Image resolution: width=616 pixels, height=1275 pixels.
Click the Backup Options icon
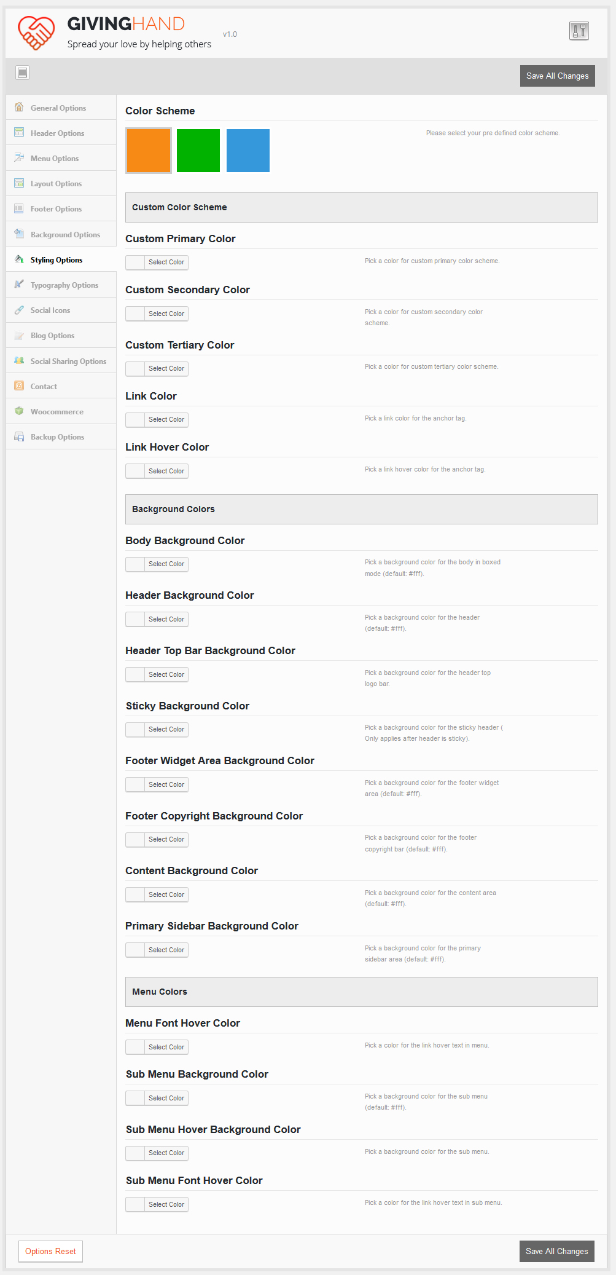click(19, 436)
